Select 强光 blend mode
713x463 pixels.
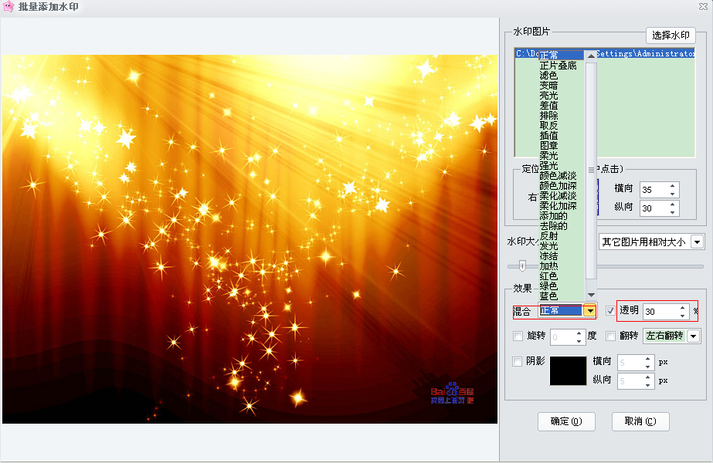[548, 165]
